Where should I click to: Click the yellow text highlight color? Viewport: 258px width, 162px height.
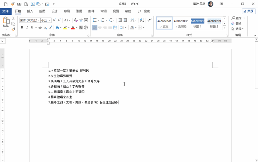click(65, 28)
